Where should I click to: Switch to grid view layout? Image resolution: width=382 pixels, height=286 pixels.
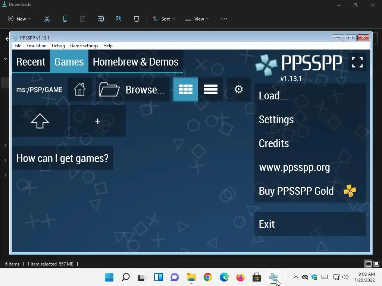pos(185,89)
